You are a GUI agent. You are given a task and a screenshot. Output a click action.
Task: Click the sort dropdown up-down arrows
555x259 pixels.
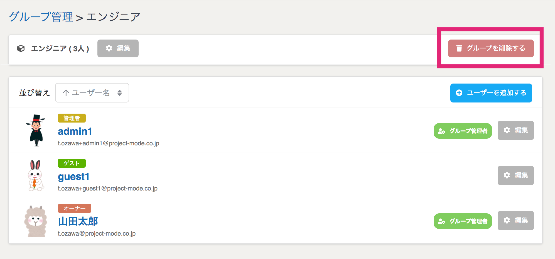pos(120,93)
